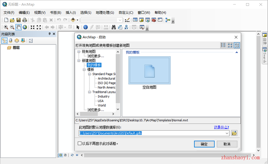
Task: Switch dialog to medium icons view
Action: [230, 45]
